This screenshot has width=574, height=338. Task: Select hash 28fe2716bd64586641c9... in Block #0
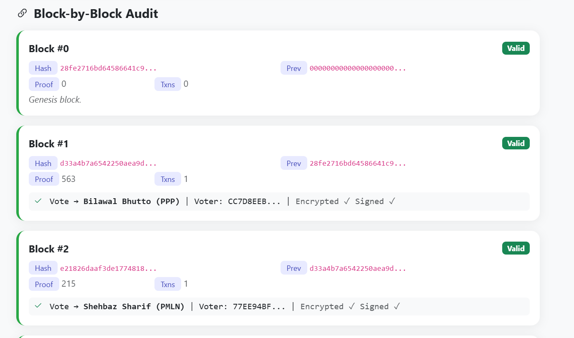[109, 68]
